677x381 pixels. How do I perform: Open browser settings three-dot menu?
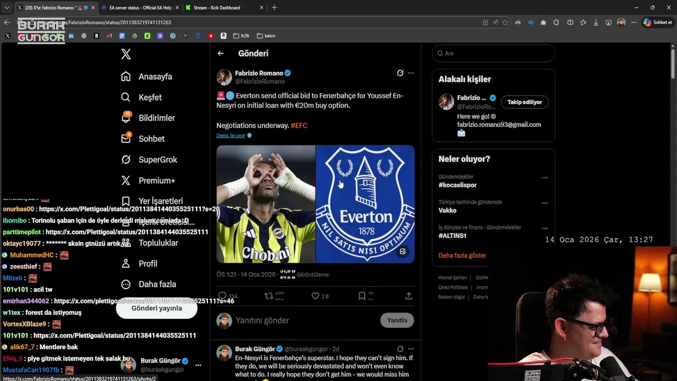coord(633,22)
